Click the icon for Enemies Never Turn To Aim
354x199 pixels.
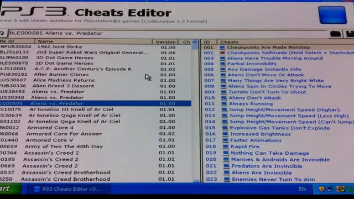[x=227, y=180]
